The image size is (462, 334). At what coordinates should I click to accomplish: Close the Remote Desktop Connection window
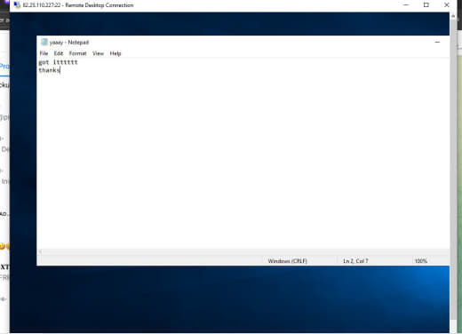[447, 5]
